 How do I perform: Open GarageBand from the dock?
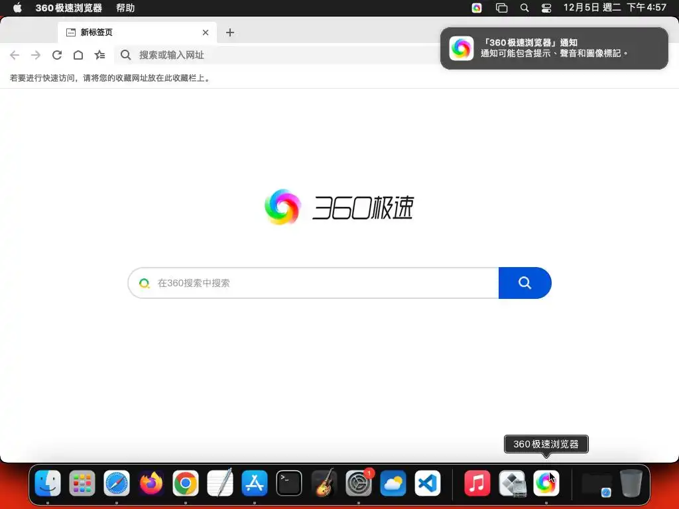click(324, 483)
